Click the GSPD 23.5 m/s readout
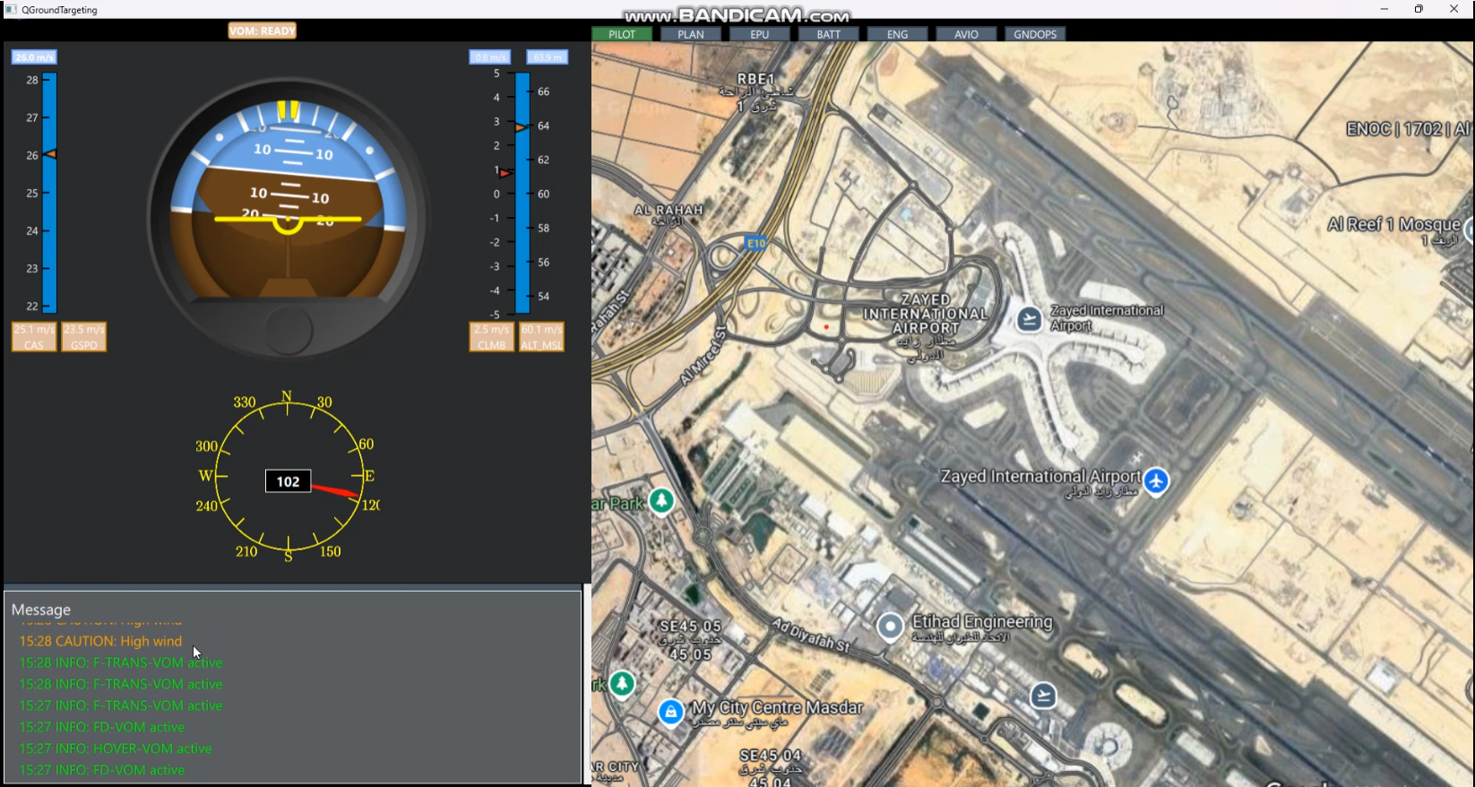Viewport: 1475px width, 787px height. [x=84, y=337]
